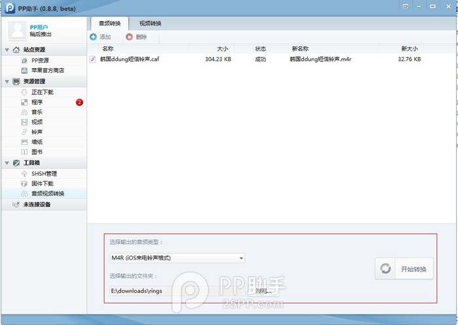This screenshot has height=325, width=458.
Task: Click the 稍后推出 text under username
Action: [41, 35]
